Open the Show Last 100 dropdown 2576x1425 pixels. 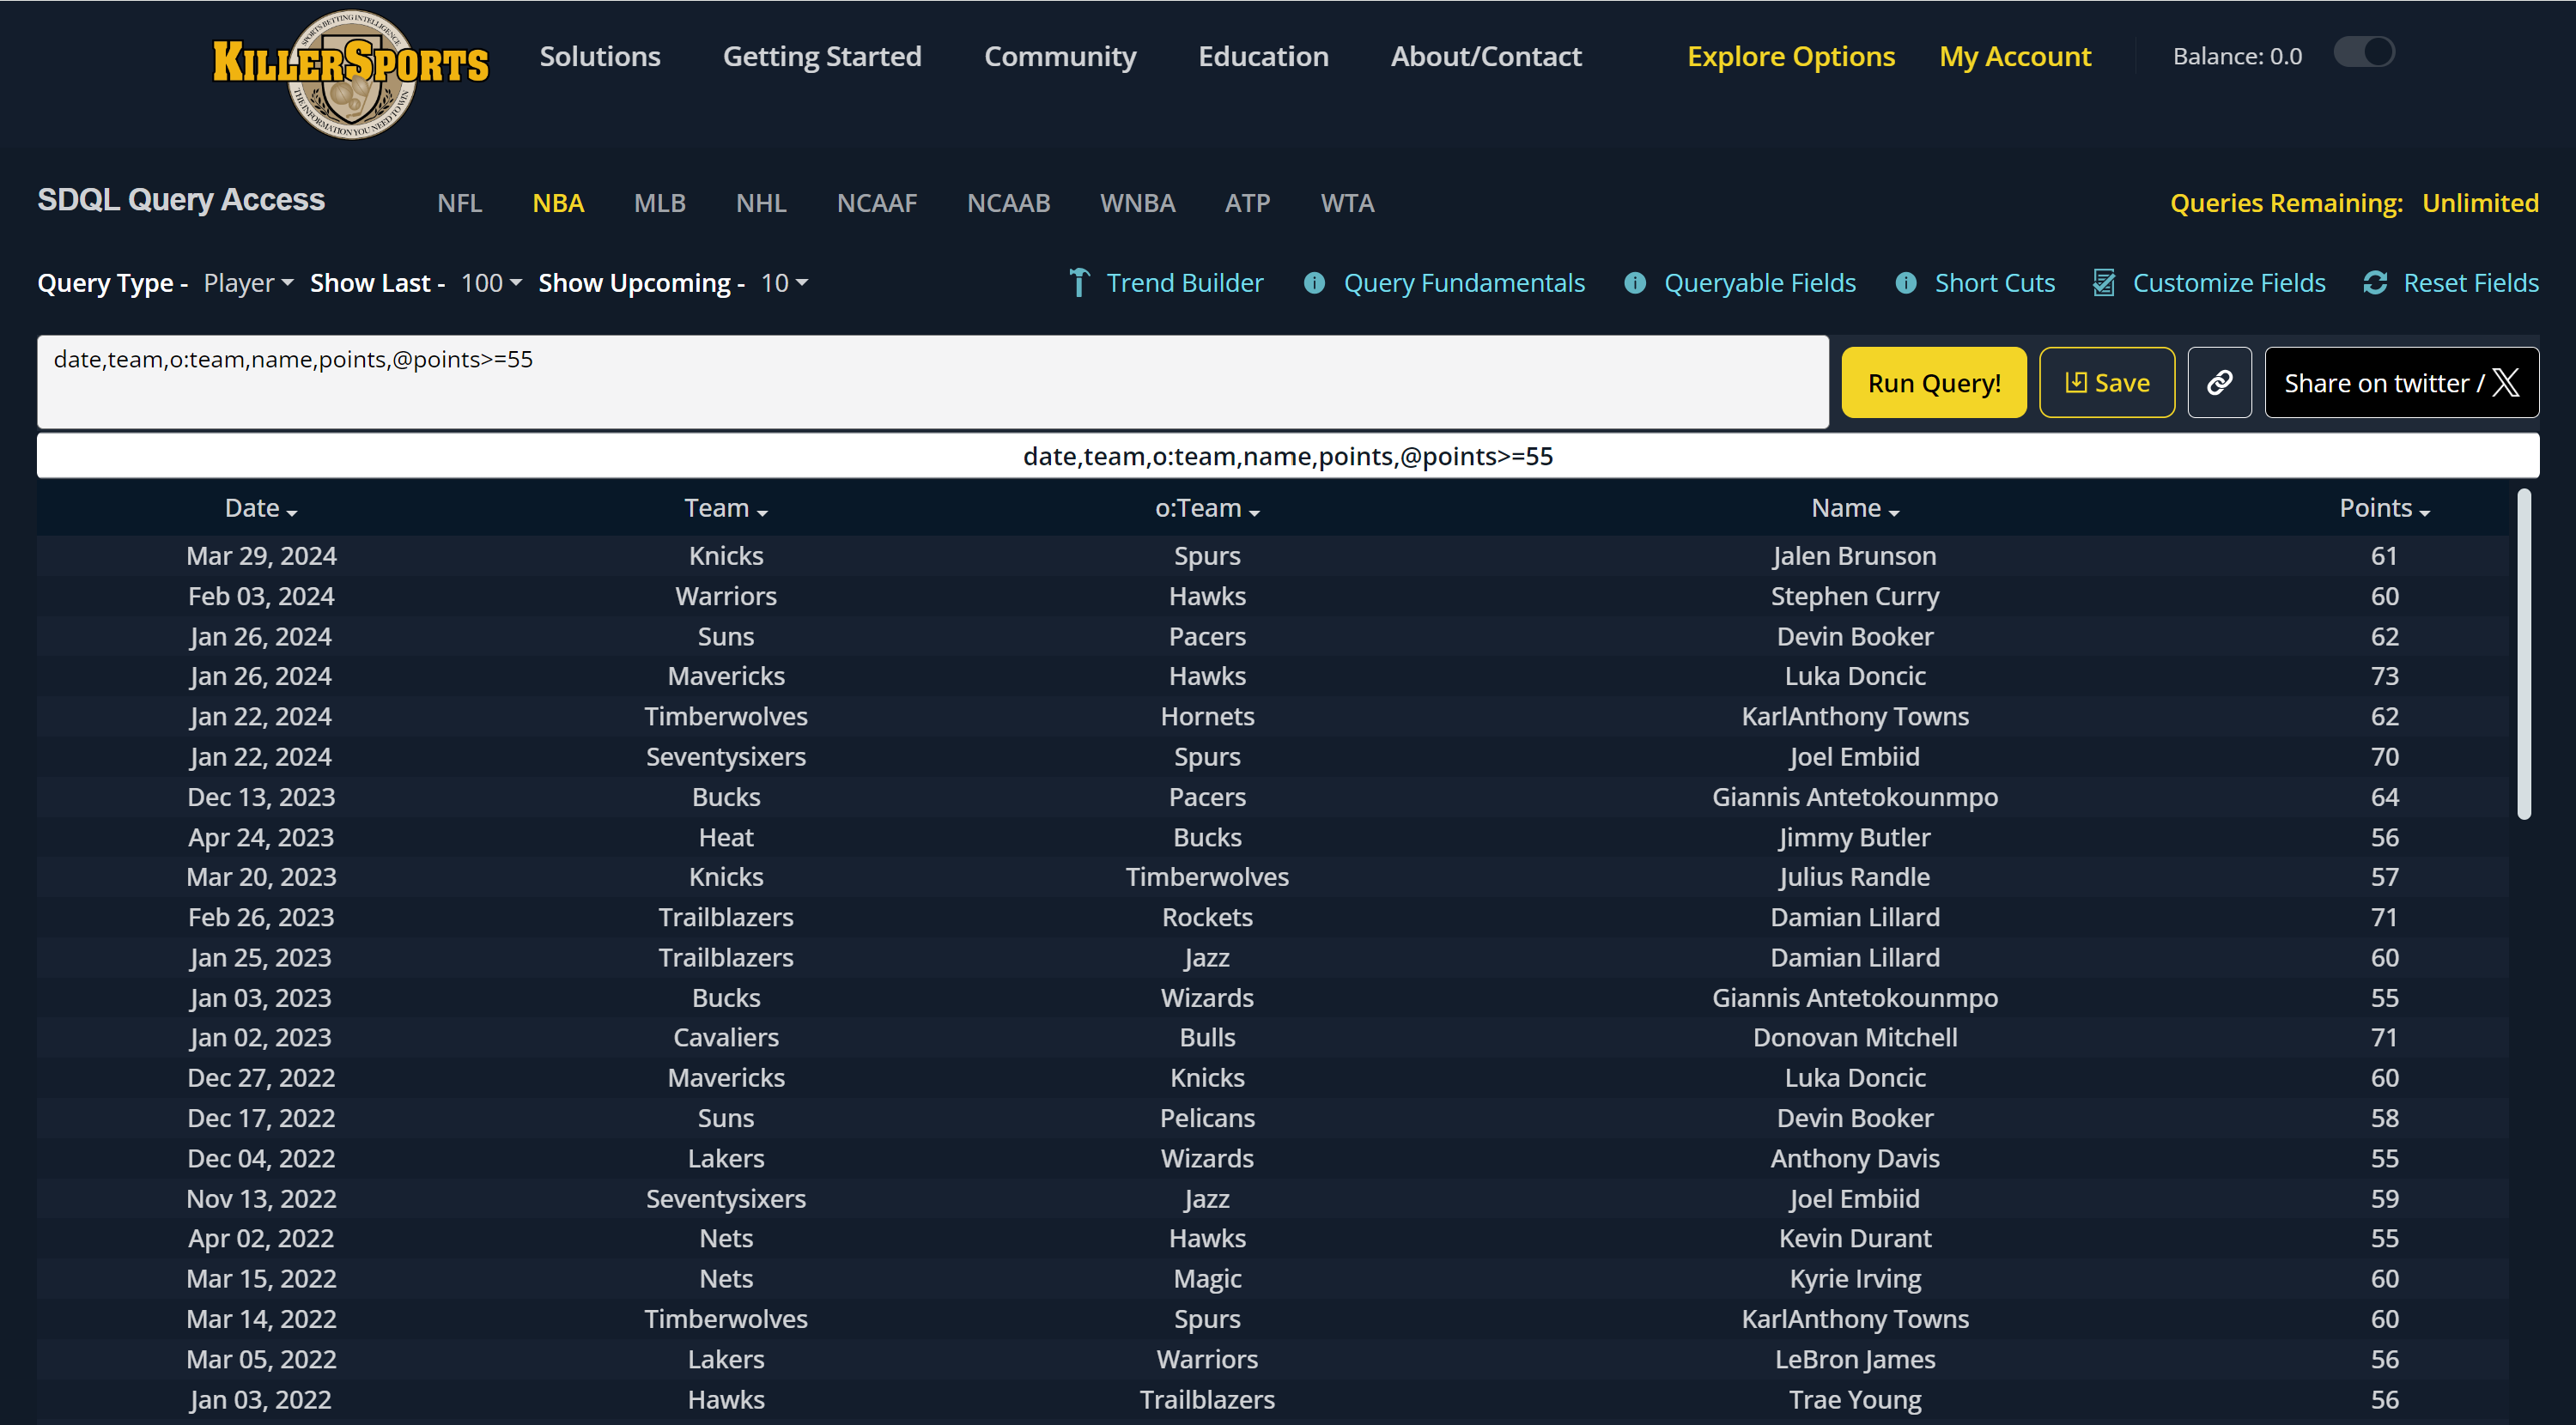[491, 283]
